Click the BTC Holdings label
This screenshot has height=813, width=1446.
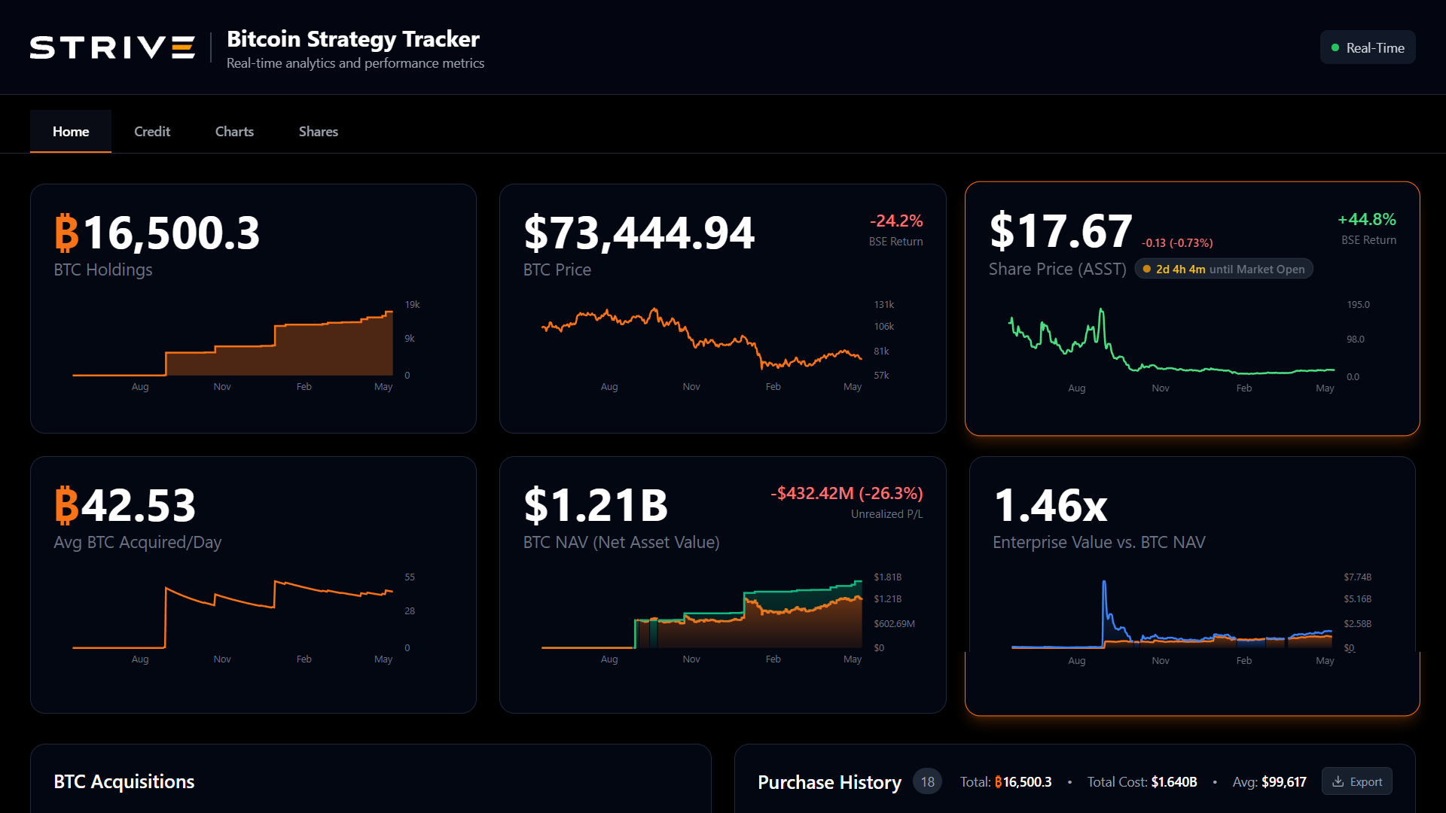[103, 269]
